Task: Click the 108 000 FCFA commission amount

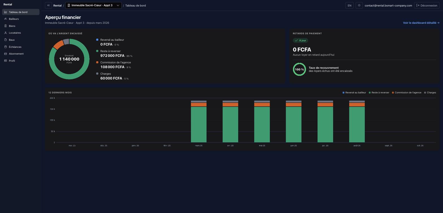Action: click(112, 67)
